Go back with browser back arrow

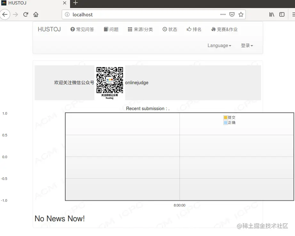(5, 14)
